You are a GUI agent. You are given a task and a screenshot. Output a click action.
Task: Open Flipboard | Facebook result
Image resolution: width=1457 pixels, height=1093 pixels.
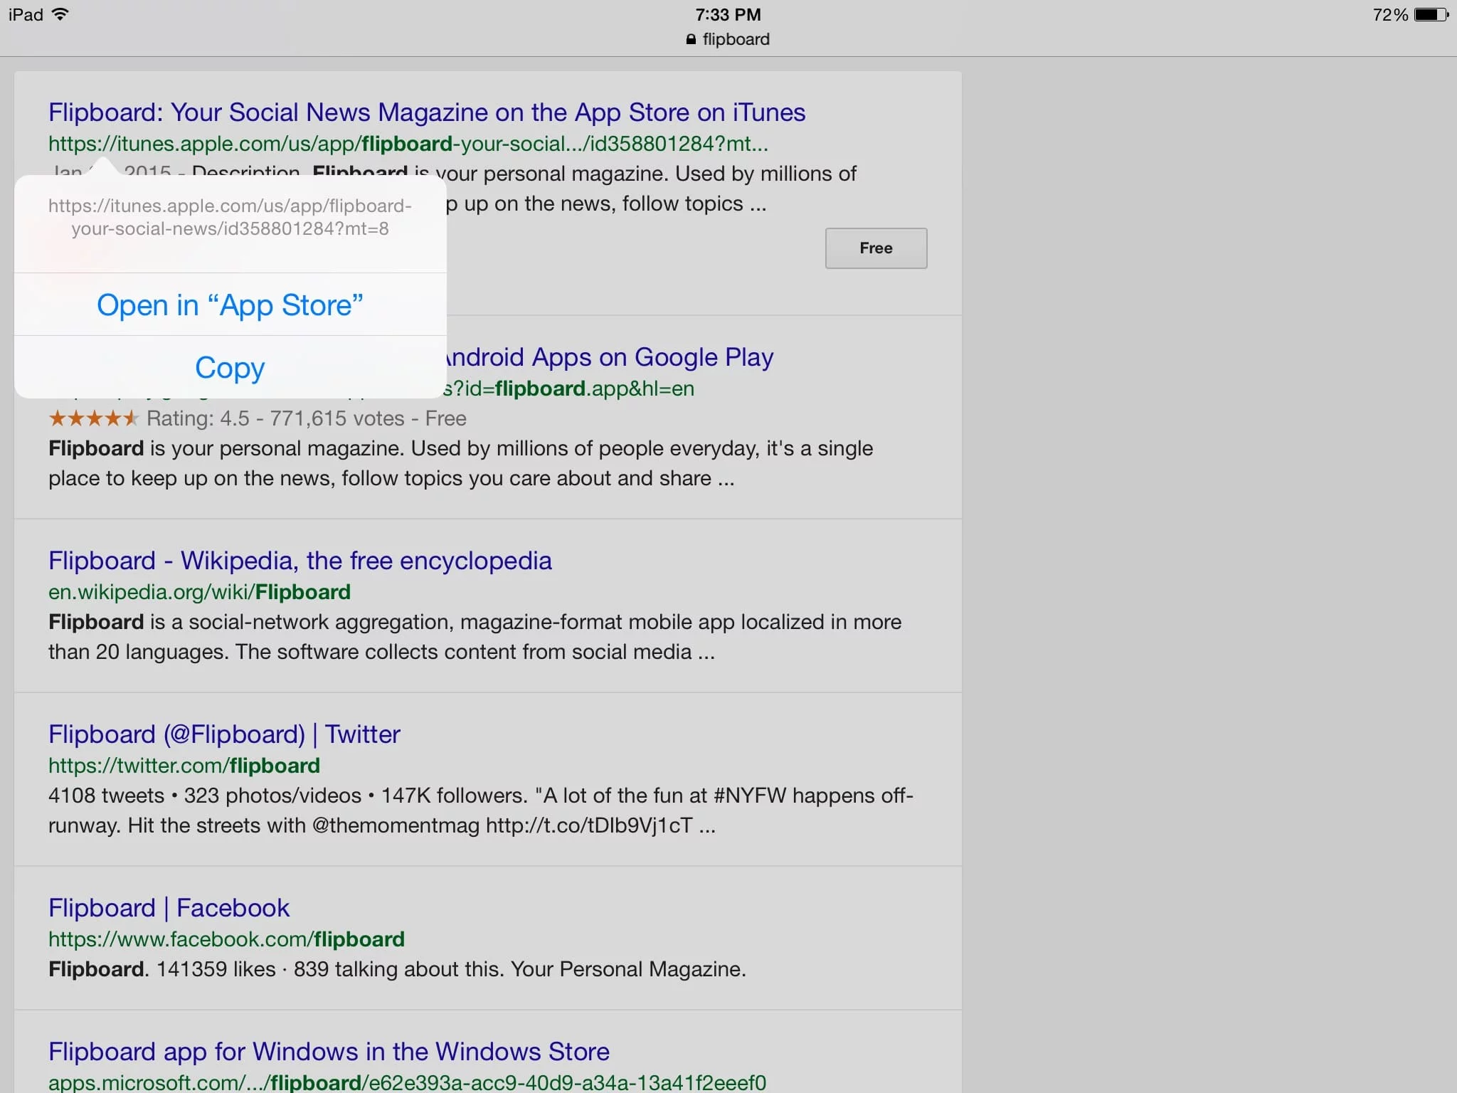coord(169,908)
